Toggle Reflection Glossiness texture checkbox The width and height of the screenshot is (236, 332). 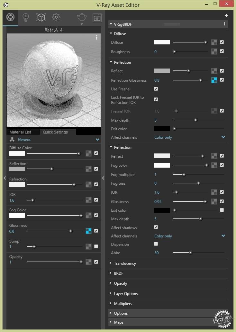coord(222,80)
